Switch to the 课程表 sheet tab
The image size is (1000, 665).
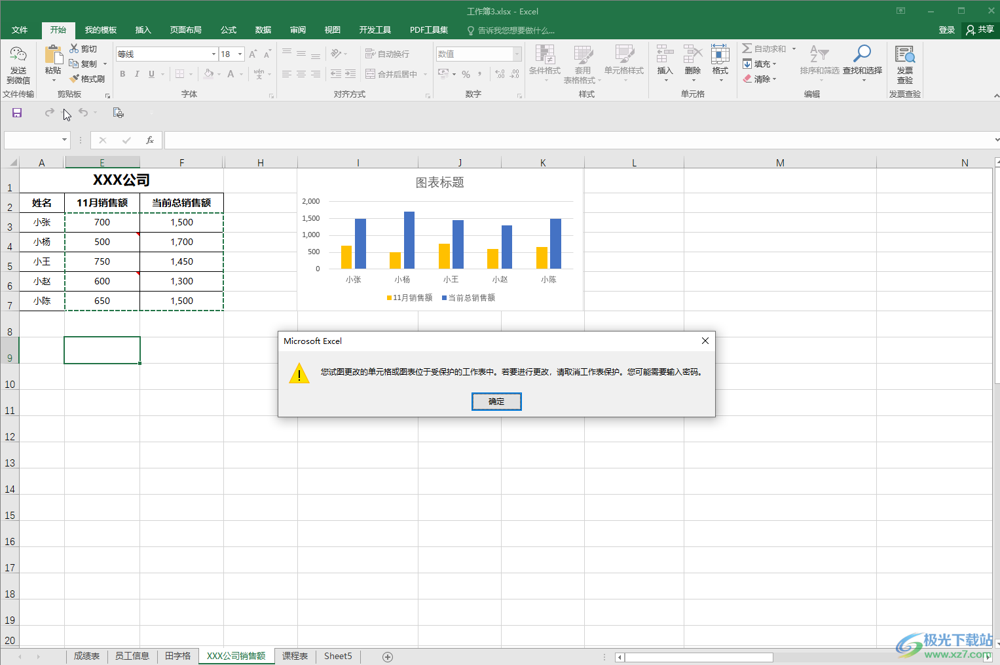[295, 656]
